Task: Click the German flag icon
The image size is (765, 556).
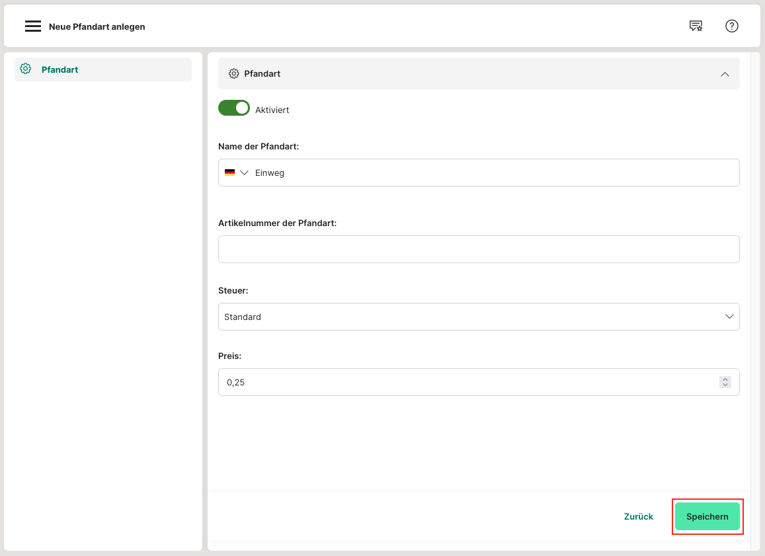Action: pyautogui.click(x=229, y=173)
